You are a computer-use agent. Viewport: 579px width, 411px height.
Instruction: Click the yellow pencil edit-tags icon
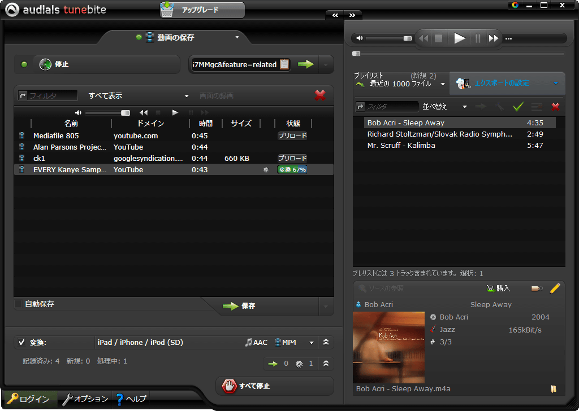point(555,288)
